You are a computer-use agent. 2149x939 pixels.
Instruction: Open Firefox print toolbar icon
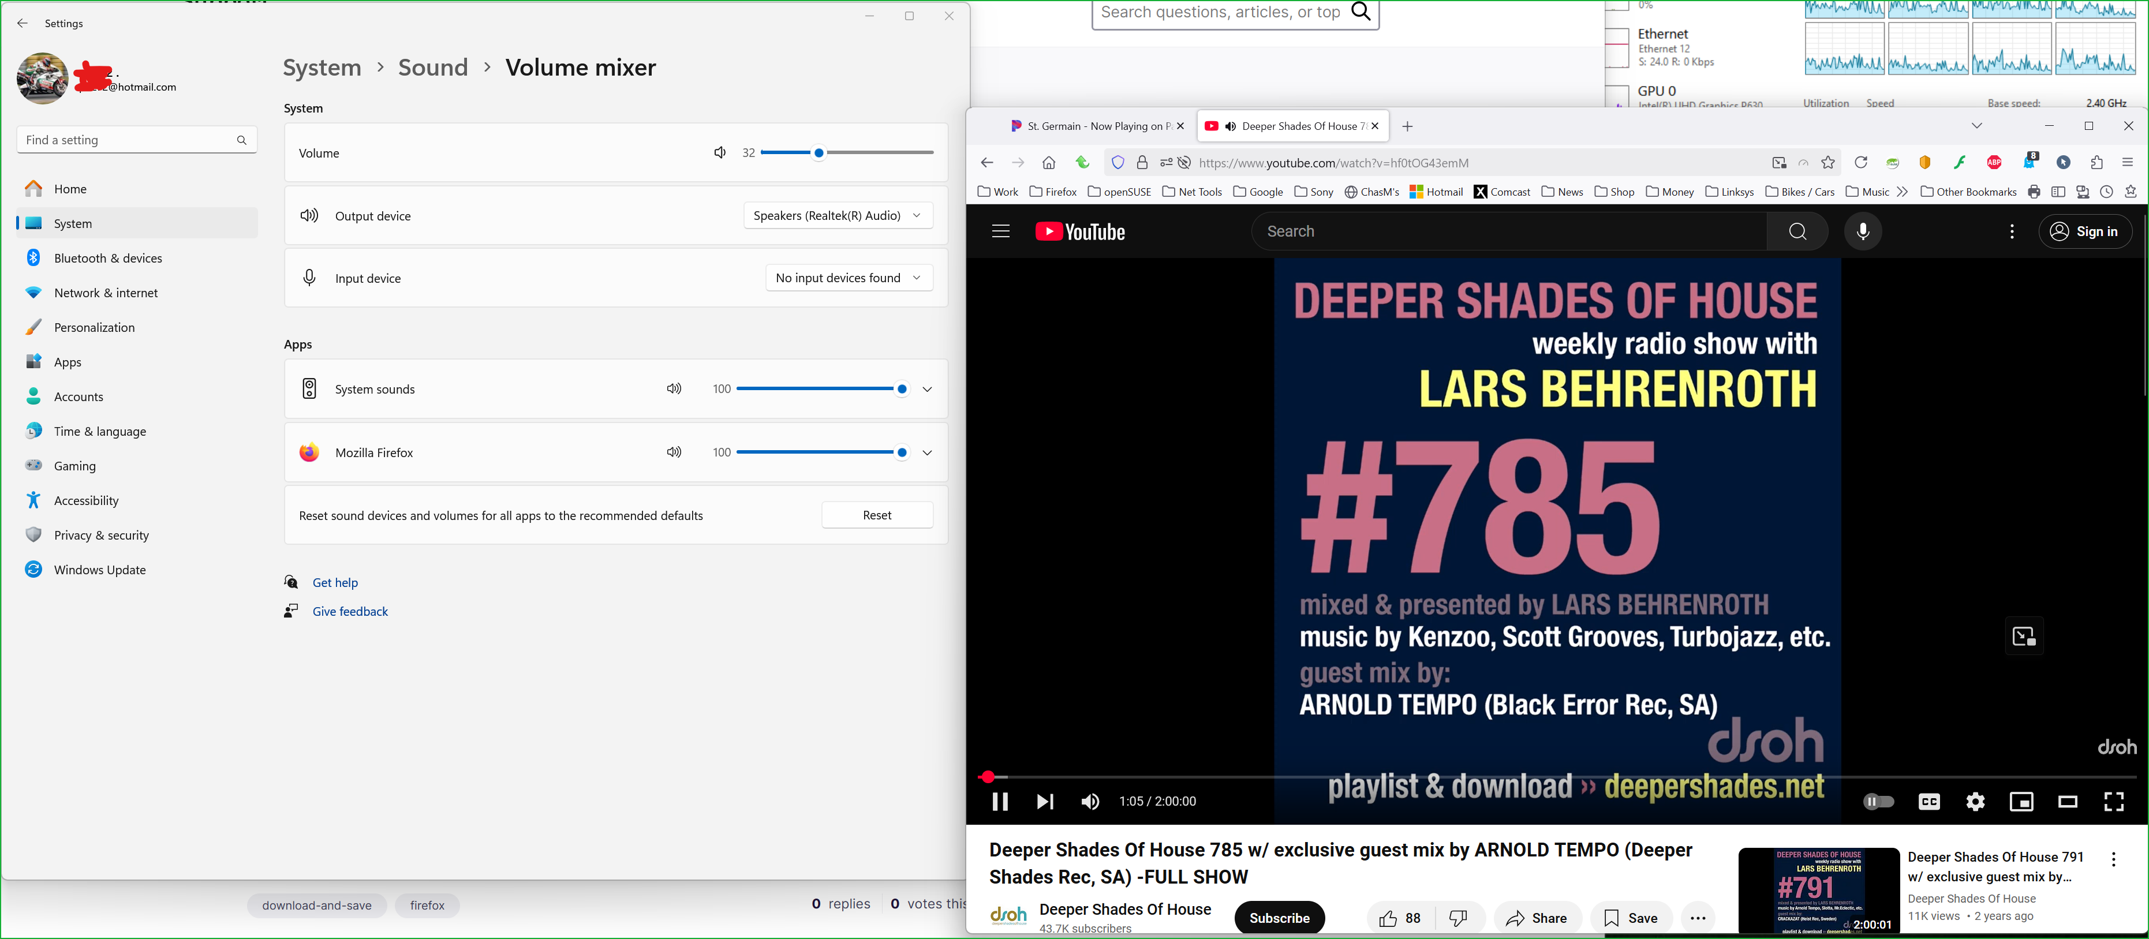tap(2033, 192)
